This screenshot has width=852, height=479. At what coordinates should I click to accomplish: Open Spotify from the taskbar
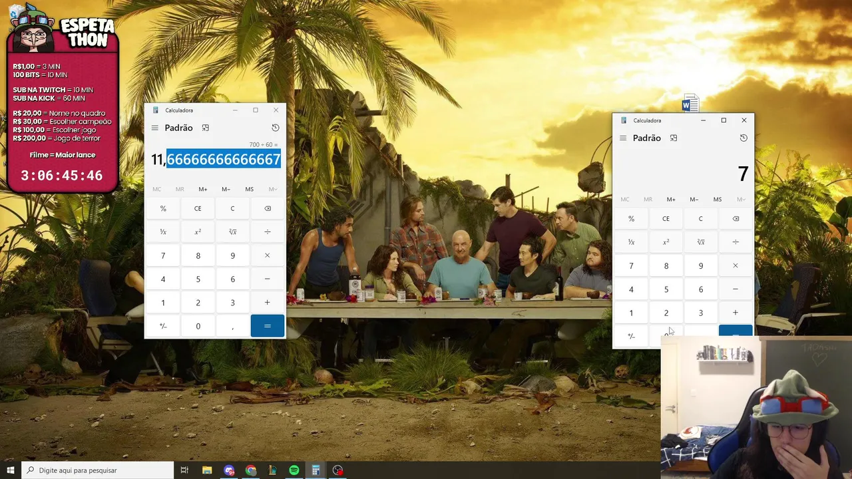click(294, 470)
